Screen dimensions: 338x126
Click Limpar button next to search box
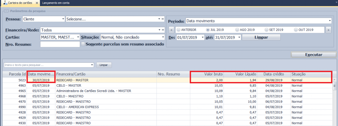point(104,65)
